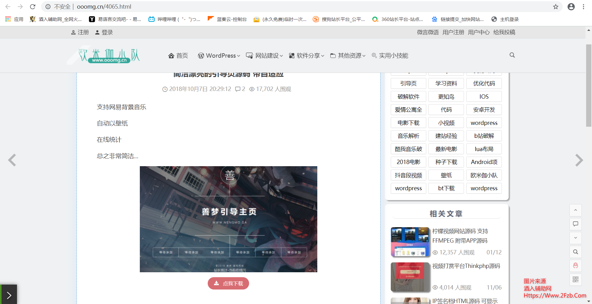Screen dimensions: 592x304
Task: Click the browser forward arrow
Action: click(20, 6)
